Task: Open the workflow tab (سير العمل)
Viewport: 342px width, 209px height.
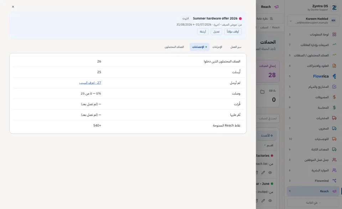Action: 236,47
